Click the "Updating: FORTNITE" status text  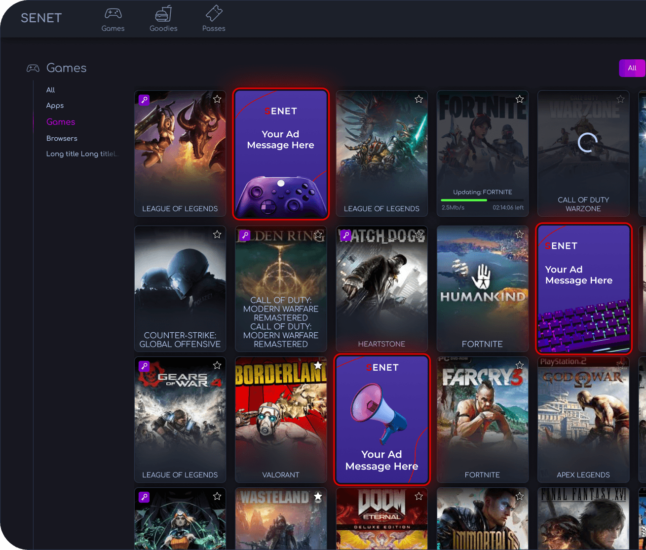tap(483, 192)
